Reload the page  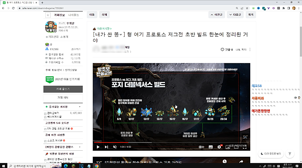pyautogui.click(x=13, y=8)
